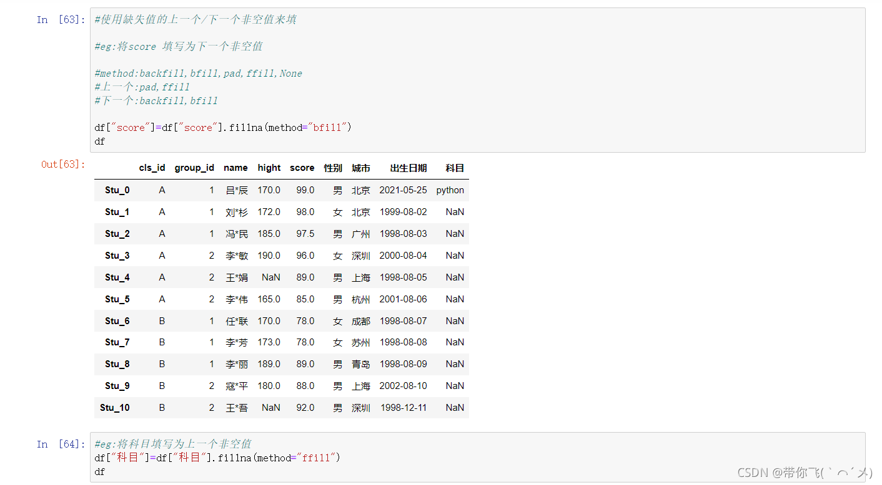Screen dimensions: 882x485
Task: Select the Stu_8 row index
Action: click(x=117, y=364)
